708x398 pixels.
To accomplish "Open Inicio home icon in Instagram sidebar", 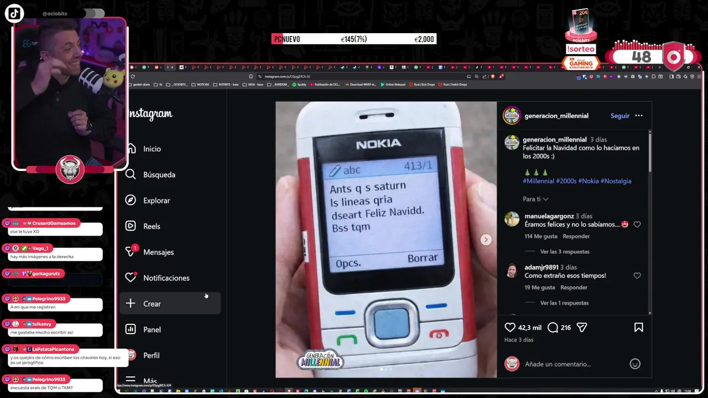I will coord(131,149).
